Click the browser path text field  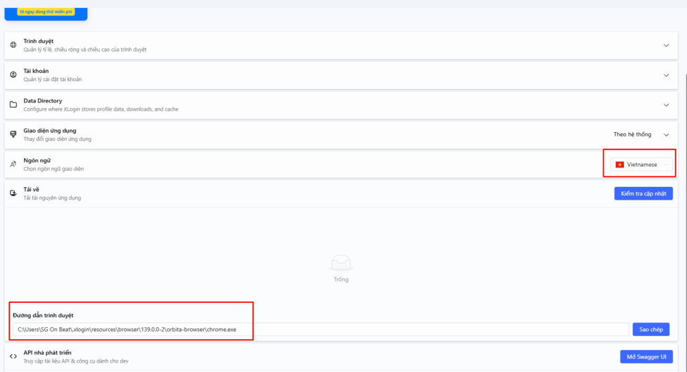[321, 329]
